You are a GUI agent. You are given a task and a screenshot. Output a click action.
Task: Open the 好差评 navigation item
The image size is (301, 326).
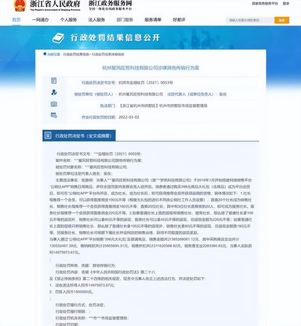click(x=179, y=20)
